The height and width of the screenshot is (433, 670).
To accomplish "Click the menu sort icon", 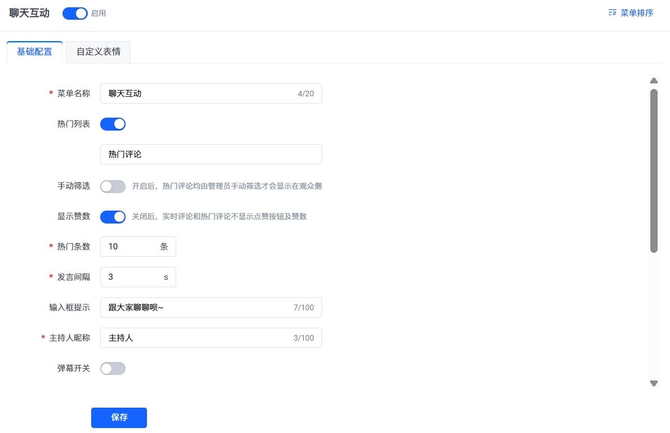I will tap(612, 13).
